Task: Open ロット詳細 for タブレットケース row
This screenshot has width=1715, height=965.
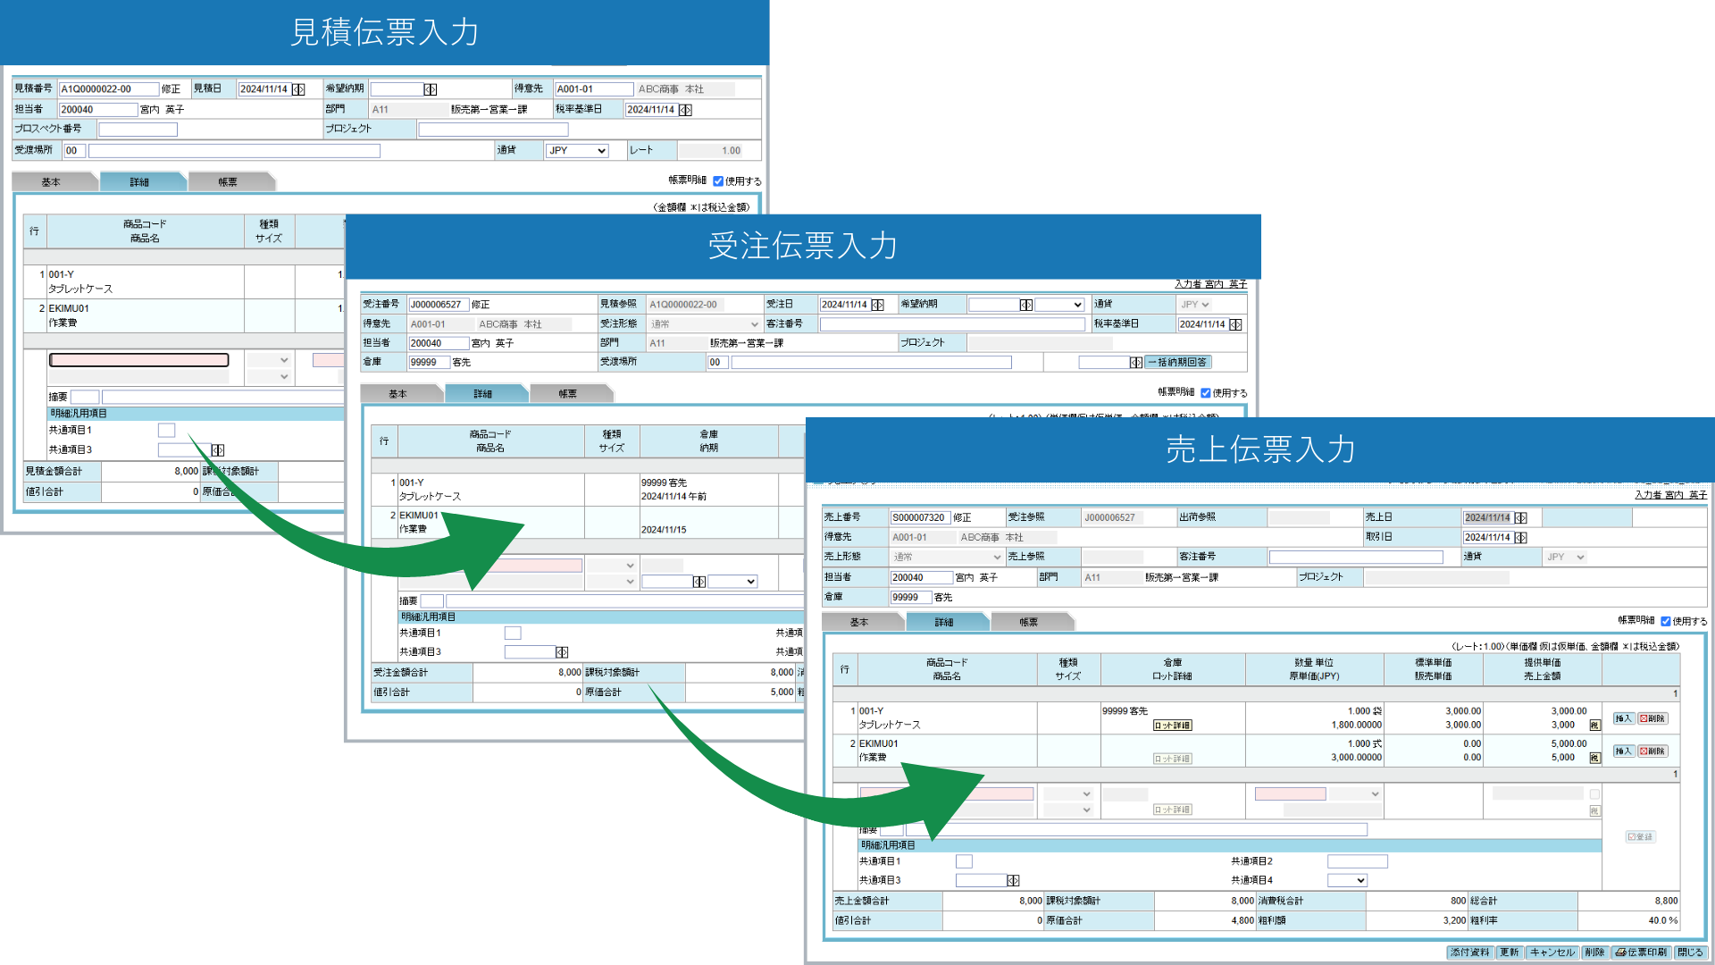Action: tap(1172, 726)
